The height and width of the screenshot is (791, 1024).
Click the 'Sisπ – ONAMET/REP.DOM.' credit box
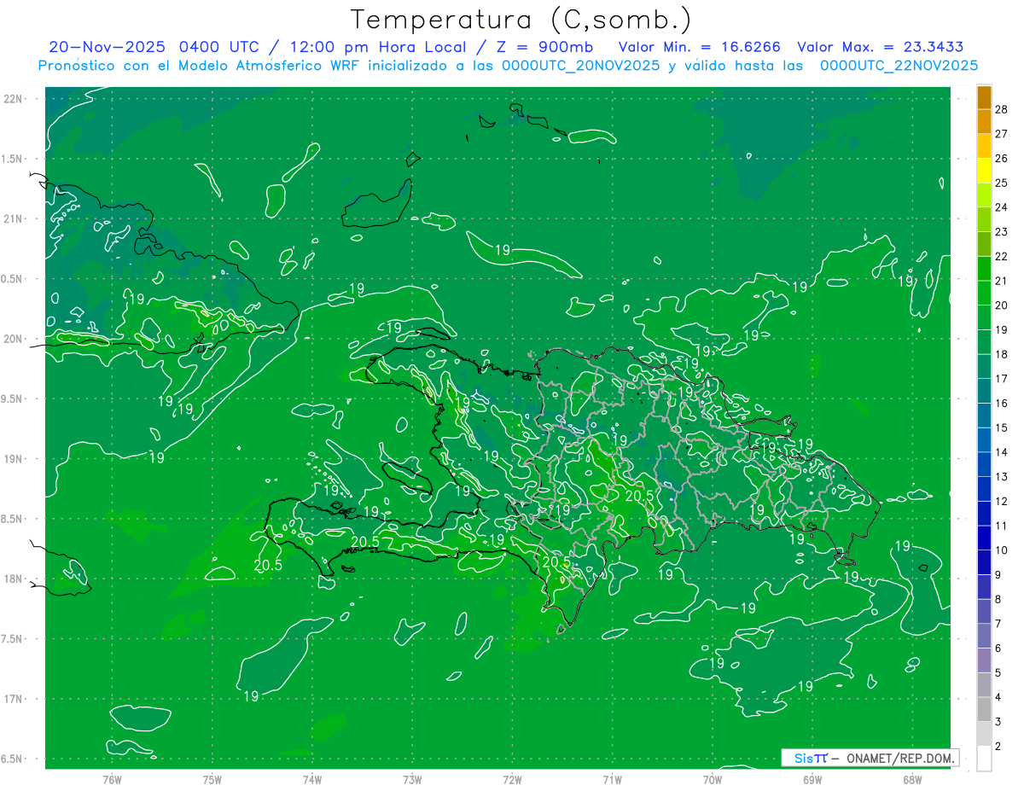870,758
